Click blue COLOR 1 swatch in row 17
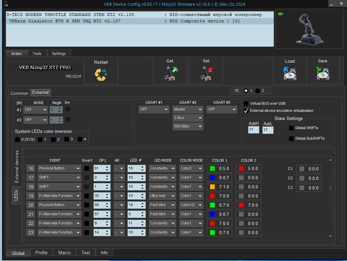This screenshot has height=261, width=347. [x=212, y=178]
